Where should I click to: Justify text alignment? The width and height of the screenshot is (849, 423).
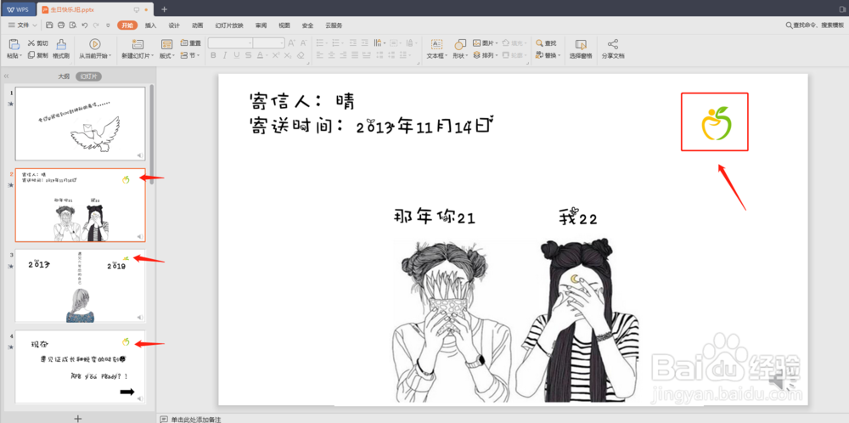click(353, 55)
